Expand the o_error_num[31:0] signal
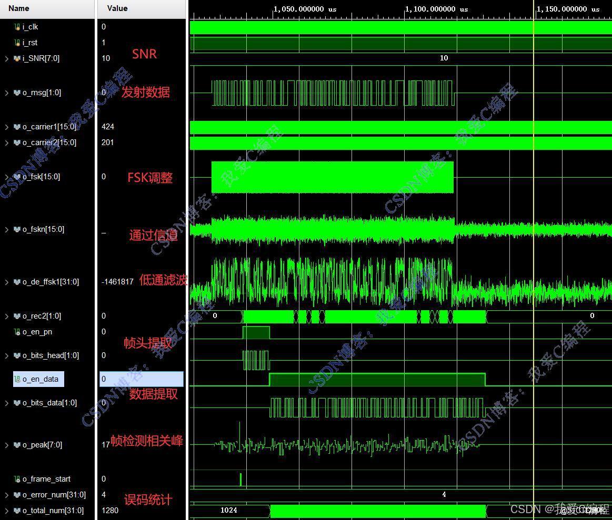612x520 pixels. pos(7,495)
